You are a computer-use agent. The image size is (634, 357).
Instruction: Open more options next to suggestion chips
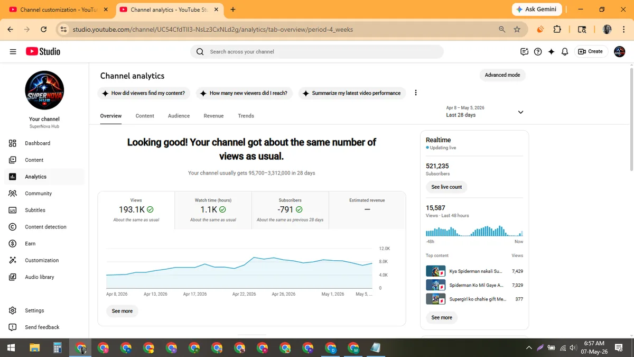pos(416,93)
